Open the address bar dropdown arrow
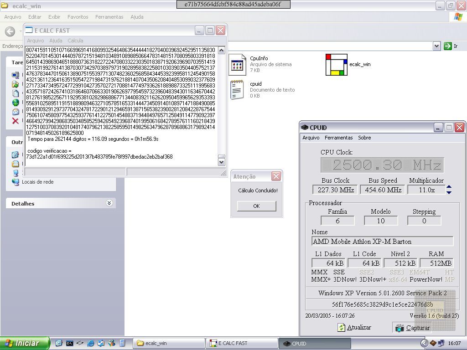Image resolution: width=467 pixels, height=350 pixels. [x=436, y=46]
